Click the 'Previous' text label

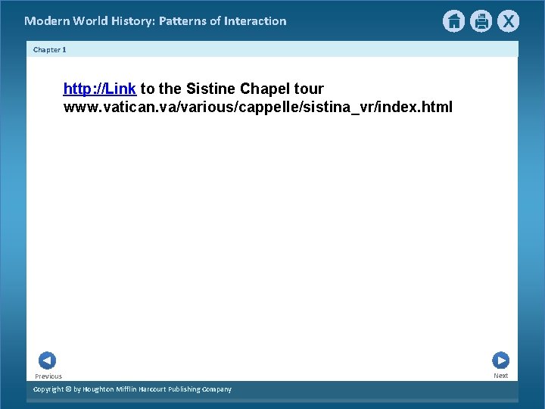click(x=48, y=376)
